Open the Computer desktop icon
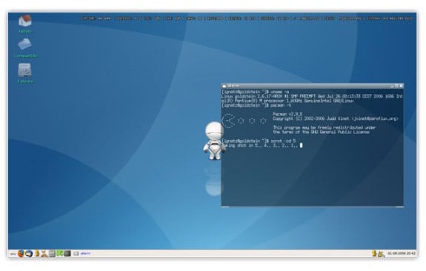Viewport: 426px width, 271px height. (x=24, y=44)
